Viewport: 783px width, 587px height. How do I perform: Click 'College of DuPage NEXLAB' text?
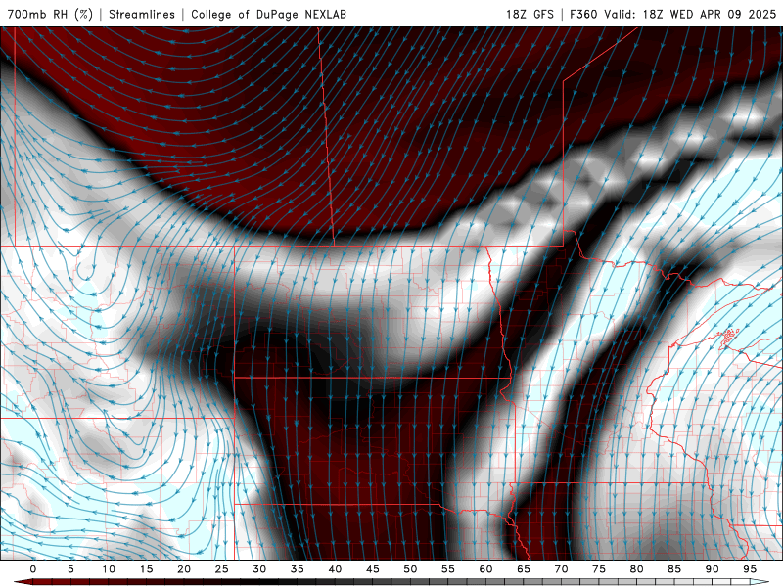pos(268,14)
